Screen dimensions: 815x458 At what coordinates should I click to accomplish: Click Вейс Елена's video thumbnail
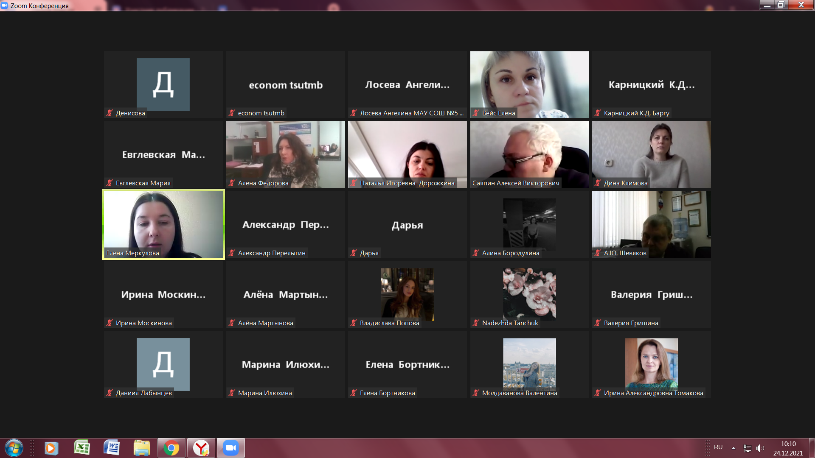tap(529, 85)
